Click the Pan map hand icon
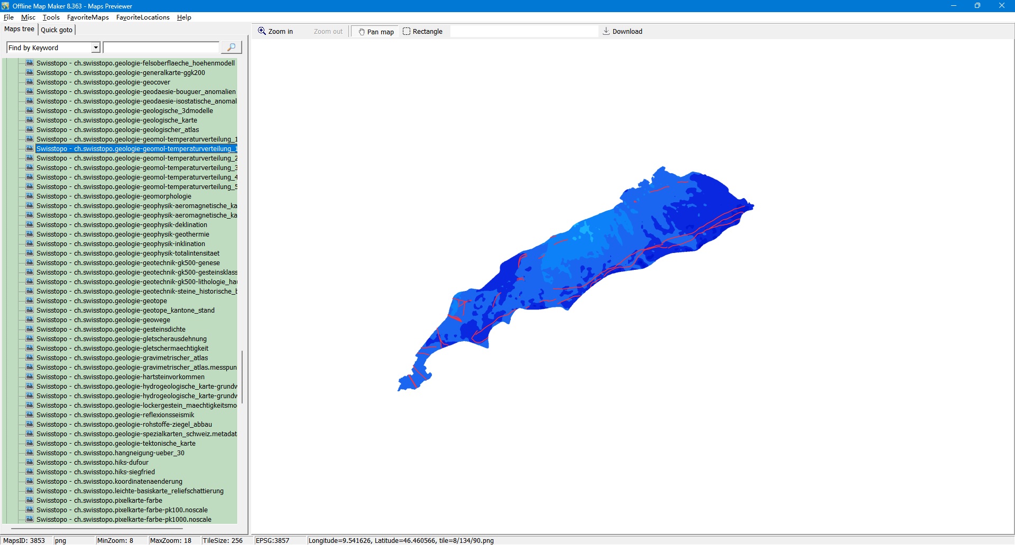This screenshot has height=545, width=1015. (362, 32)
